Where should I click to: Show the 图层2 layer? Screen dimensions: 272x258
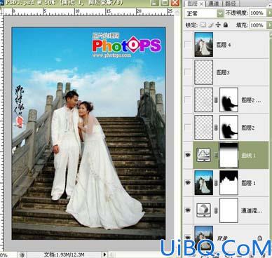[x=188, y=128]
